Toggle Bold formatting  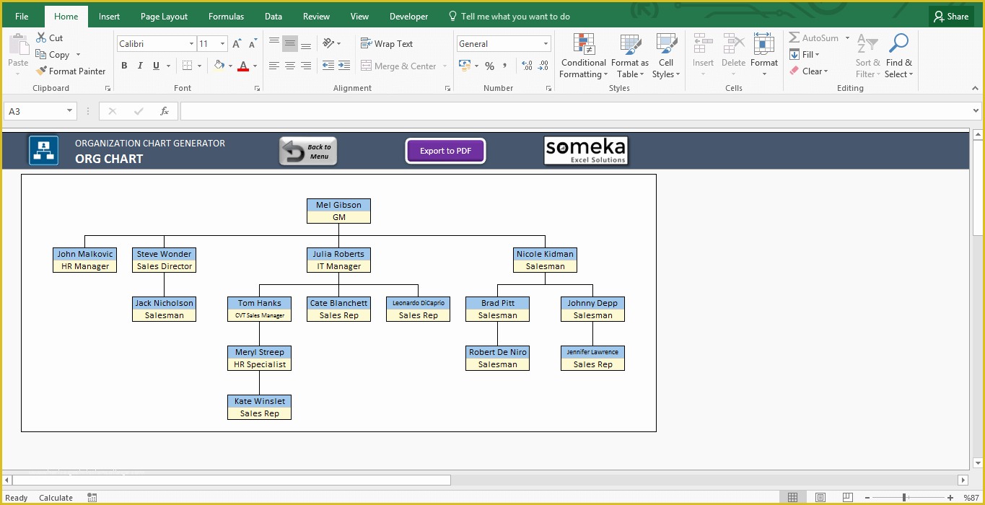(124, 66)
